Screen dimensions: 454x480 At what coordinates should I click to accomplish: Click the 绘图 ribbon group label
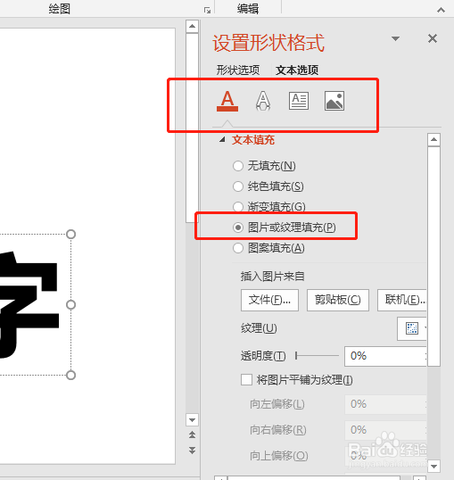click(60, 9)
